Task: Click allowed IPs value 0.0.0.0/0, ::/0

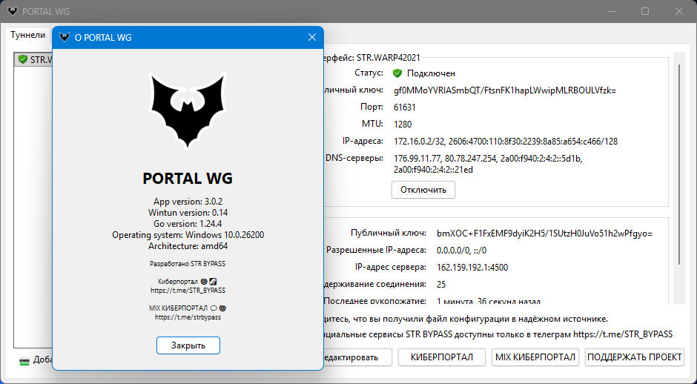Action: 461,251
